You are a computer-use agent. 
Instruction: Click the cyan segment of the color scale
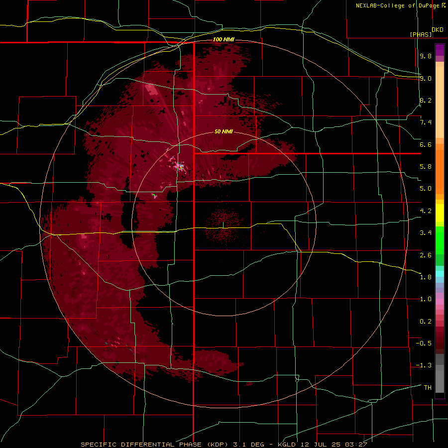click(440, 274)
